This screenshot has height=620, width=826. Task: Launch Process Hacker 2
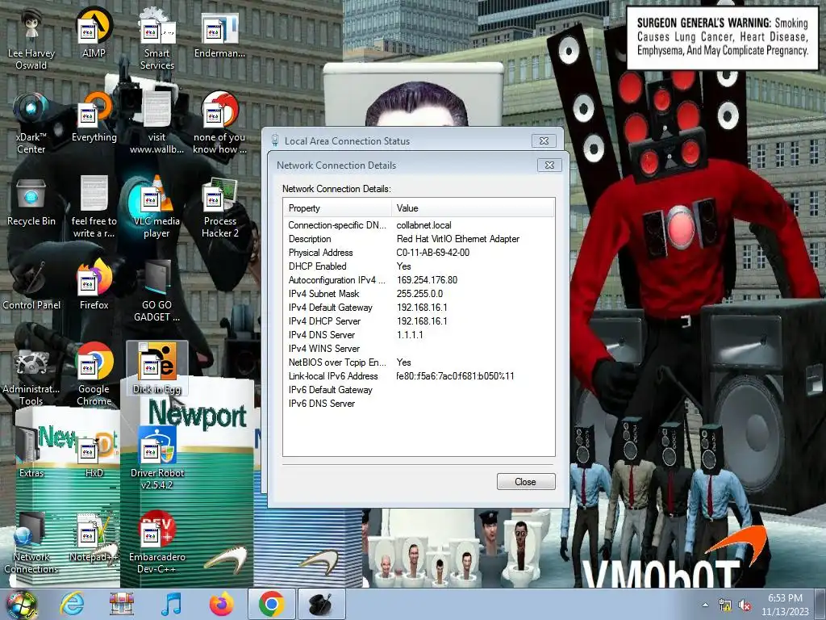219,207
